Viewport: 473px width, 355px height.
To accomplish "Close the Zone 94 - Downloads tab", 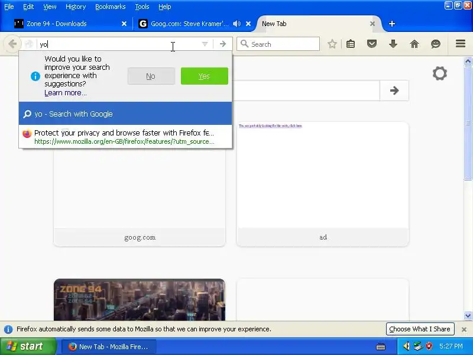I will click(124, 24).
